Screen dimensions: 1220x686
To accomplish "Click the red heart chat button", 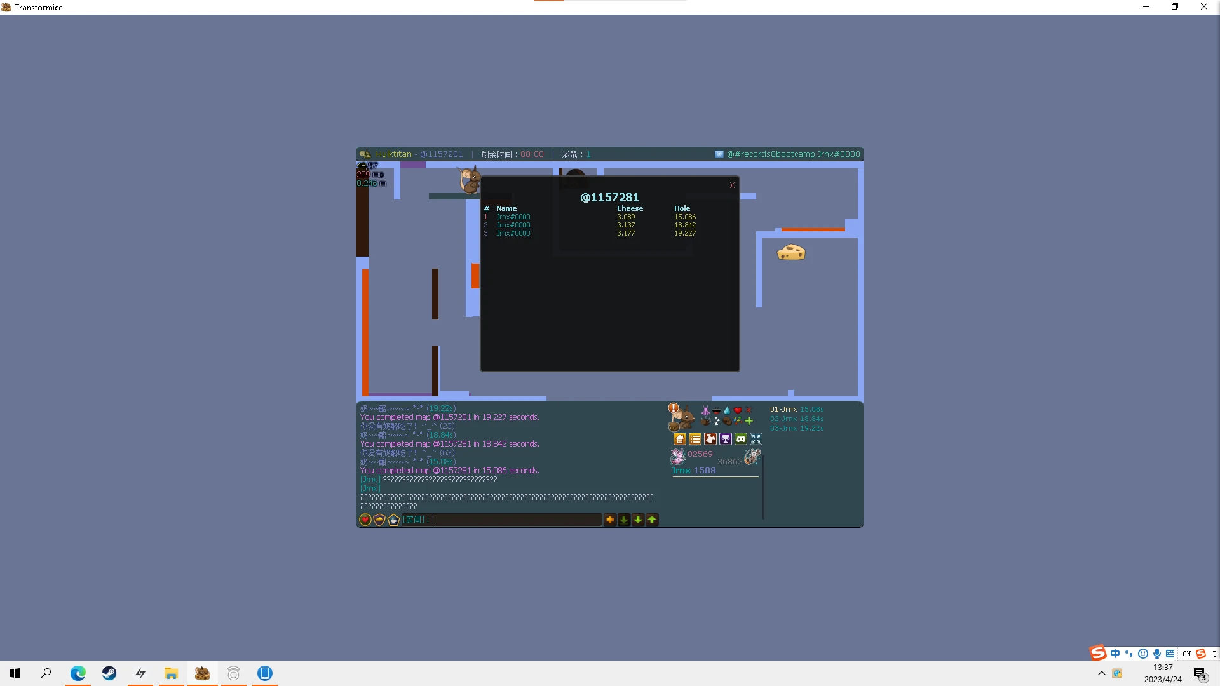I will (x=365, y=520).
